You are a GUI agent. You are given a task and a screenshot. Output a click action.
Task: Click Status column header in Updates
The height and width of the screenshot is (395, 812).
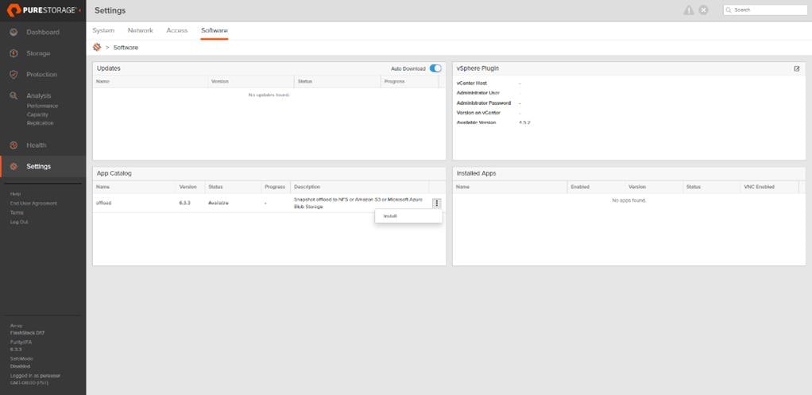(x=305, y=82)
